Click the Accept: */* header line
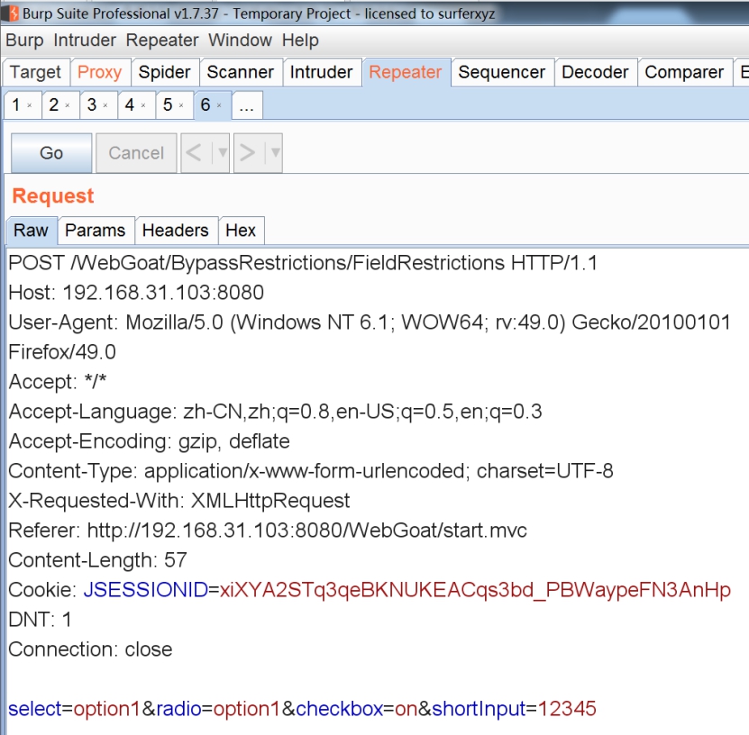749x735 pixels. (x=58, y=382)
